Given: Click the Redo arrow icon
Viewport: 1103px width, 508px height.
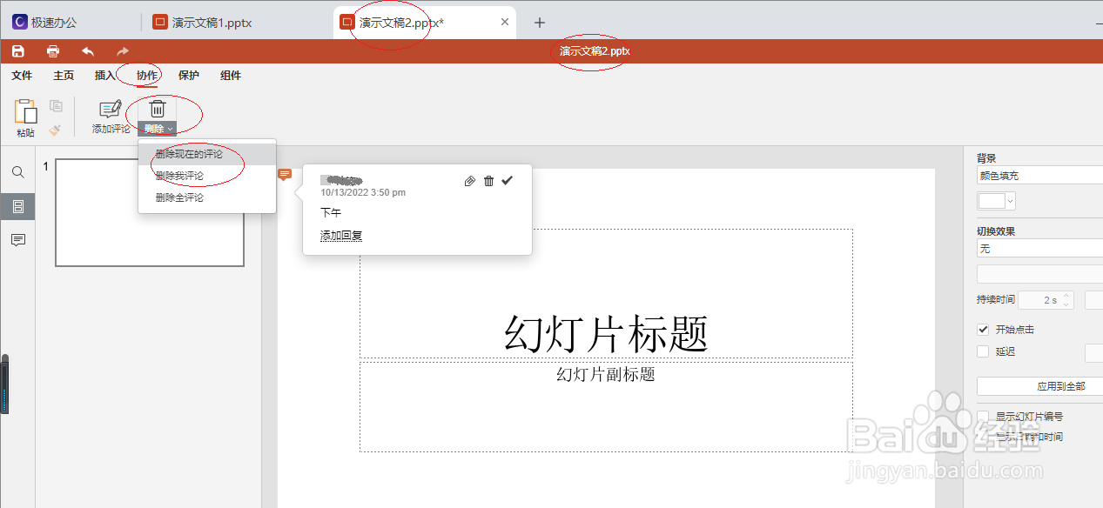Looking at the screenshot, I should pyautogui.click(x=122, y=50).
